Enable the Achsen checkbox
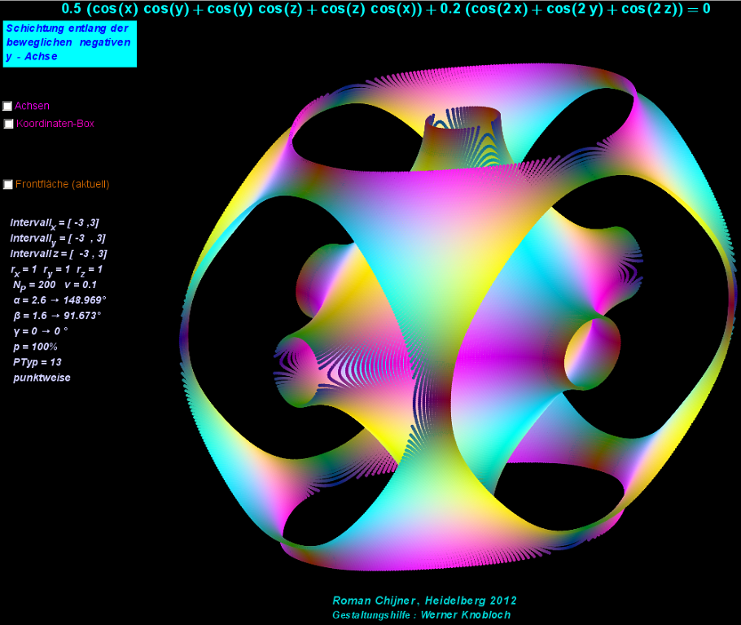The height and width of the screenshot is (625, 741). 7,106
